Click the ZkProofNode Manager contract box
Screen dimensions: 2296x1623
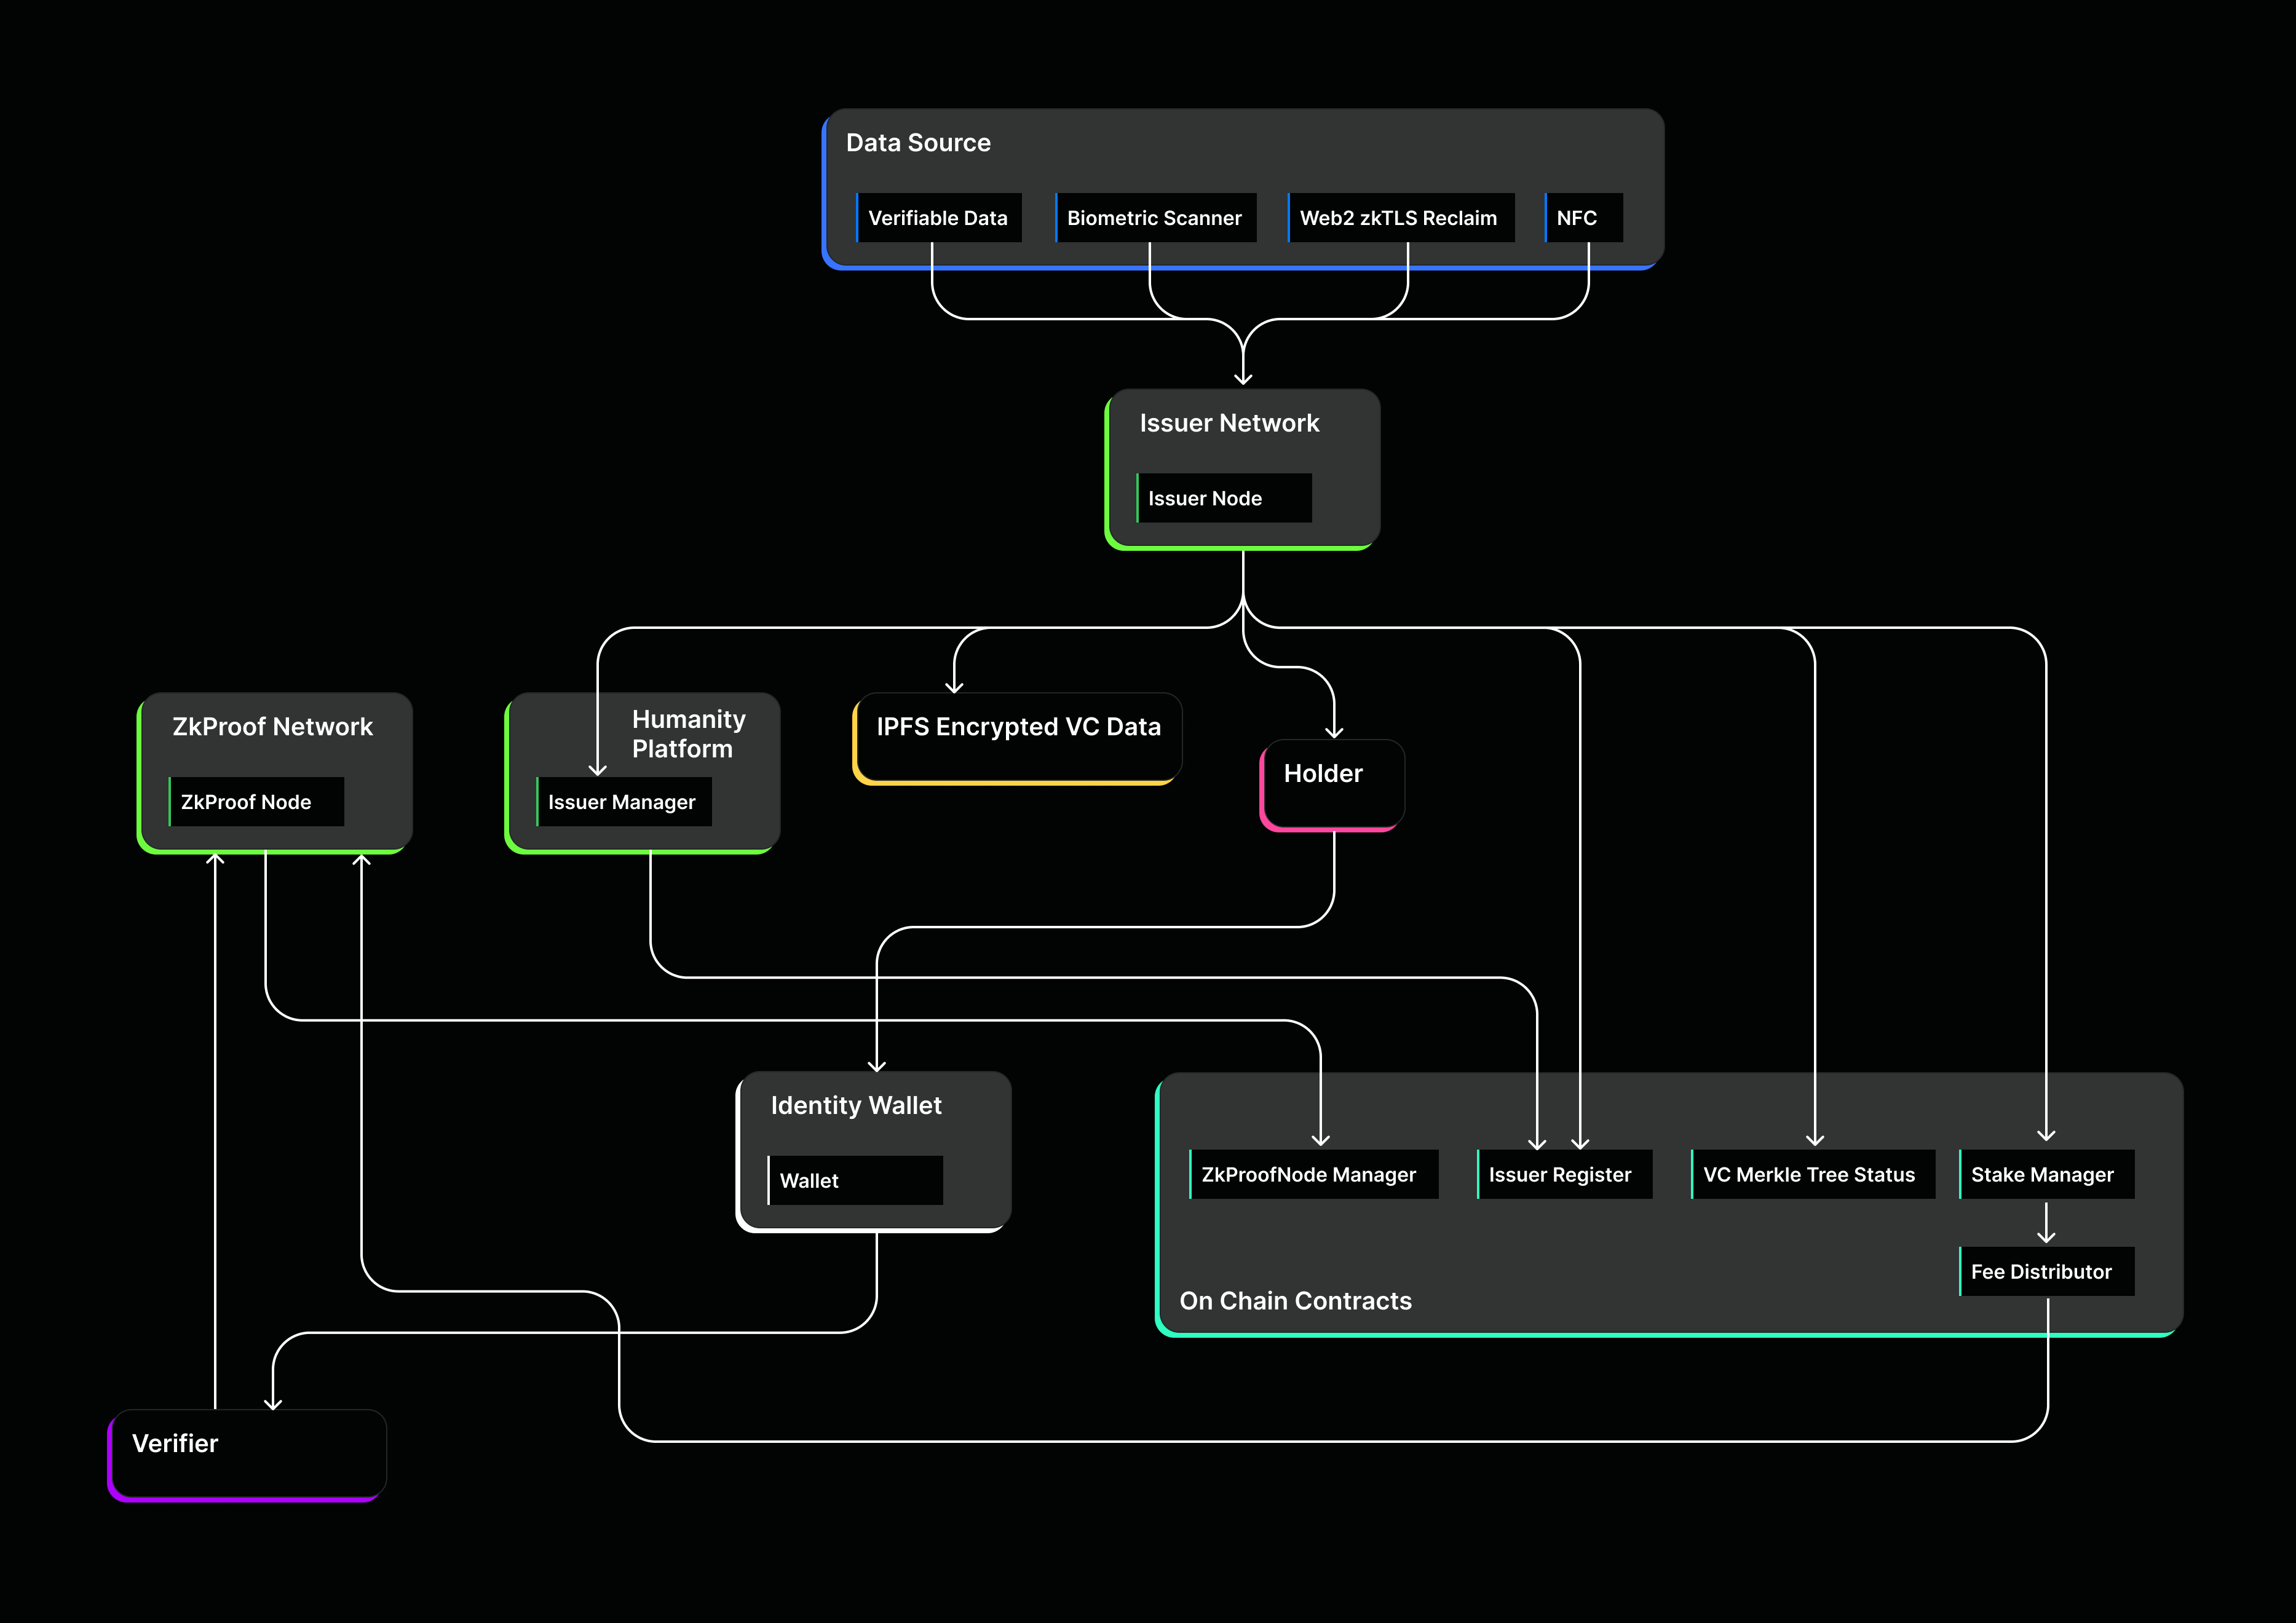click(x=1312, y=1175)
